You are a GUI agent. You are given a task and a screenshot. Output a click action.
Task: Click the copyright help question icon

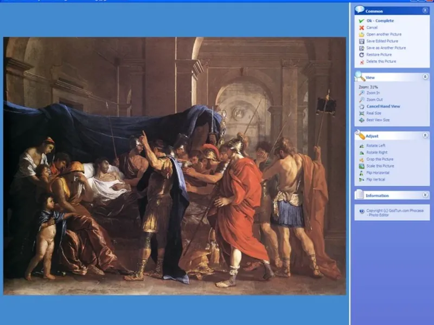point(361,211)
